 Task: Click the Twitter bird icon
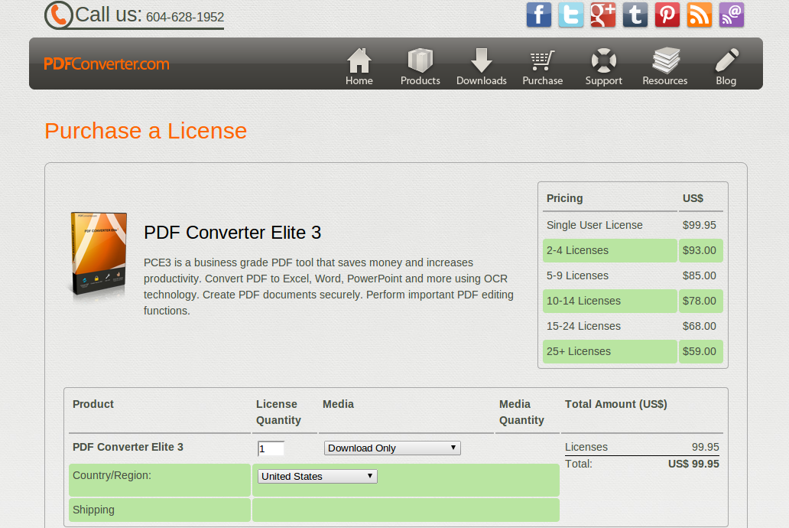(571, 15)
